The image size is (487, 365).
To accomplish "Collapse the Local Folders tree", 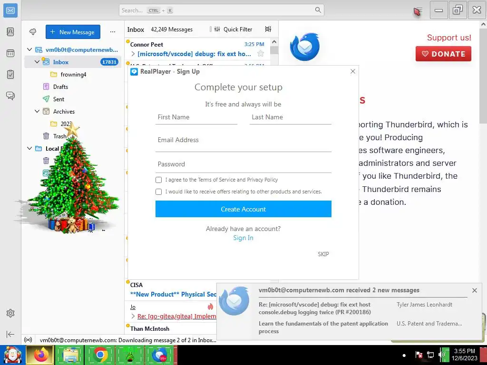I will click(29, 148).
